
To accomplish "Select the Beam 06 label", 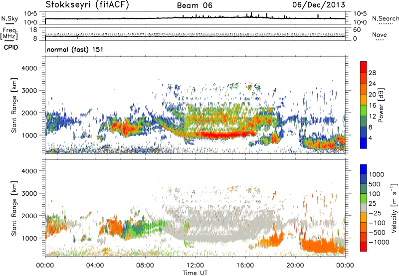I will point(195,5).
